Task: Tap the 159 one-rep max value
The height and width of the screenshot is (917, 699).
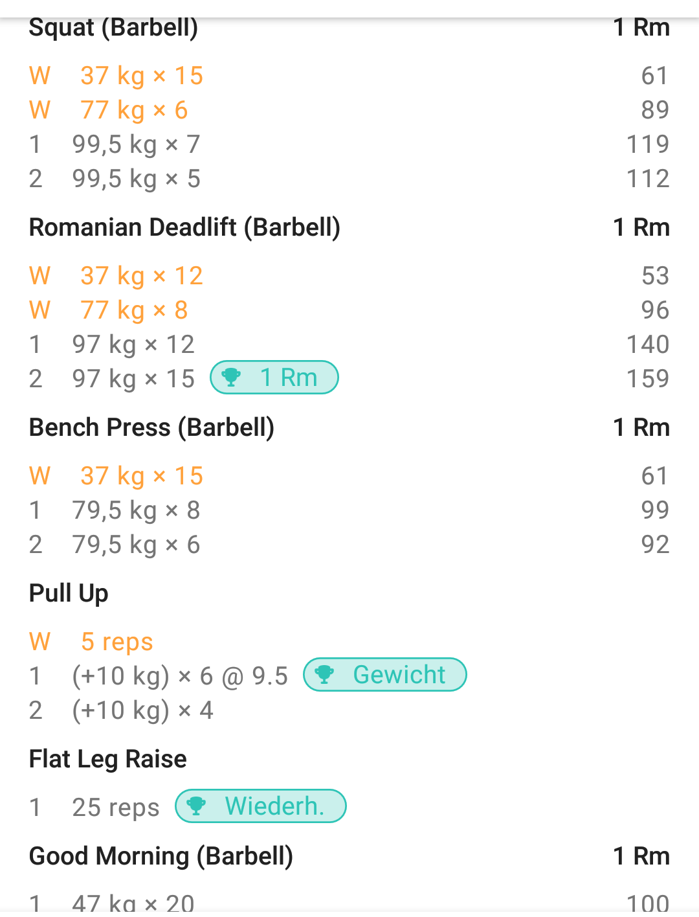Action: click(648, 379)
